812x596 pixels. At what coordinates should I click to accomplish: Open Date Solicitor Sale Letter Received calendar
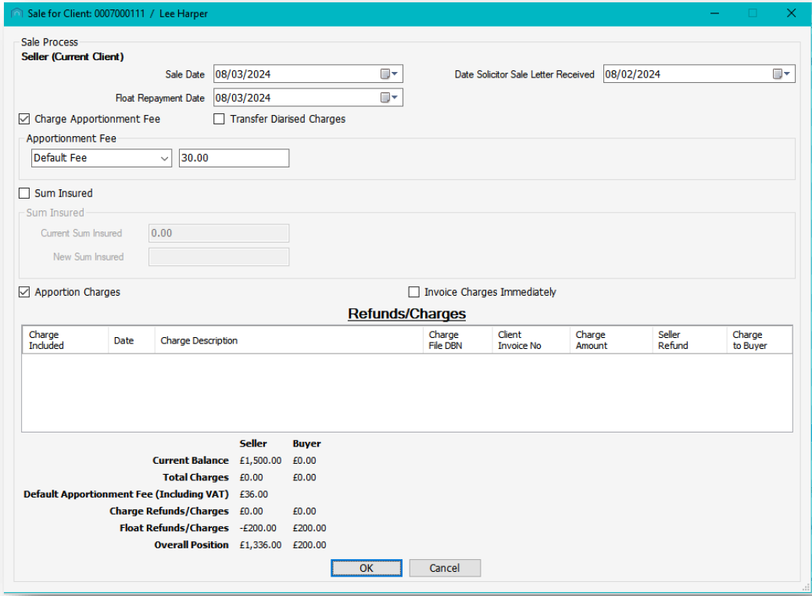point(782,74)
